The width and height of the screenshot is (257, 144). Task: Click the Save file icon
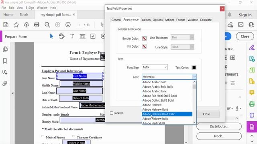point(6,25)
